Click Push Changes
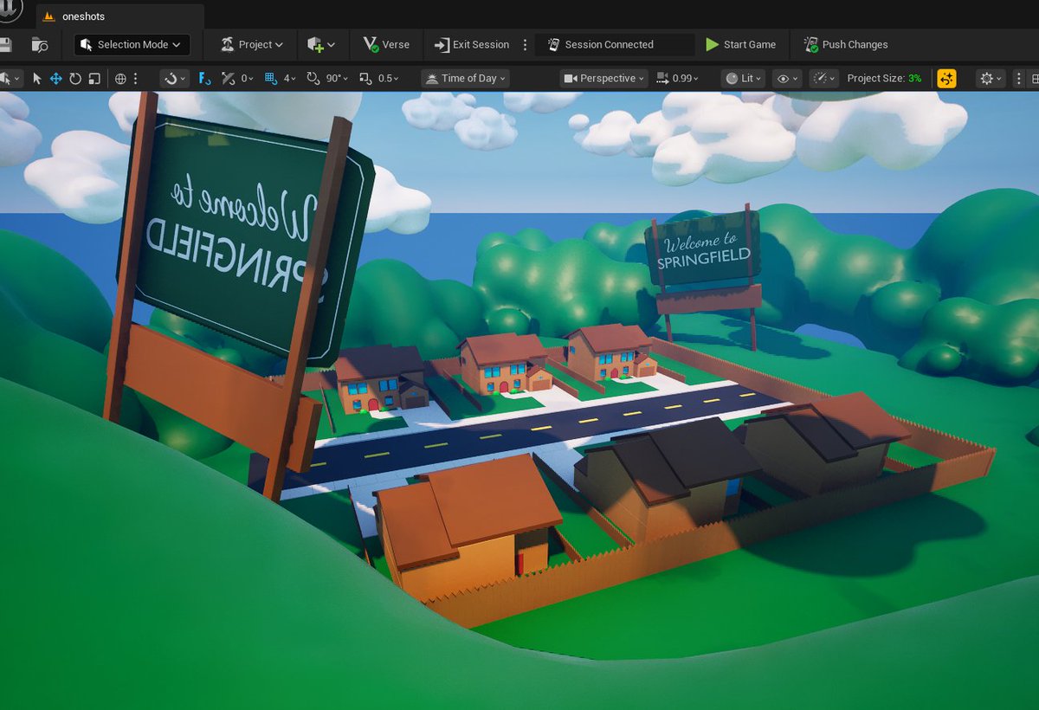The image size is (1039, 710). [x=846, y=44]
